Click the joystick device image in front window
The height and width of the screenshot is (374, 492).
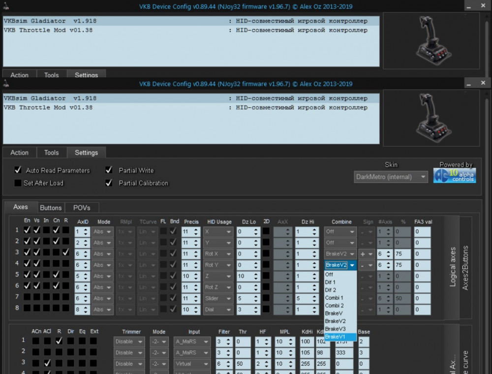[x=433, y=118]
